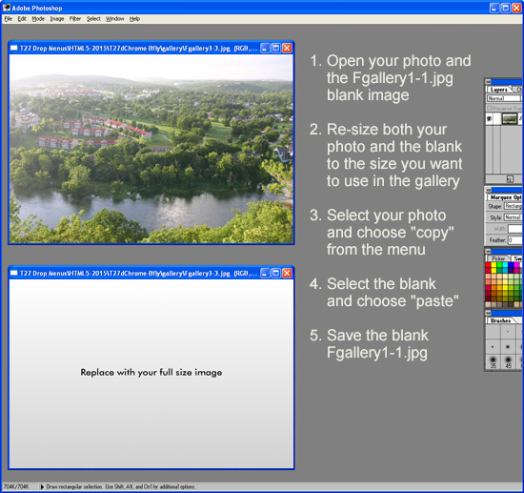Click the Feather input field
Image resolution: width=524 pixels, height=493 pixels.
tap(515, 239)
